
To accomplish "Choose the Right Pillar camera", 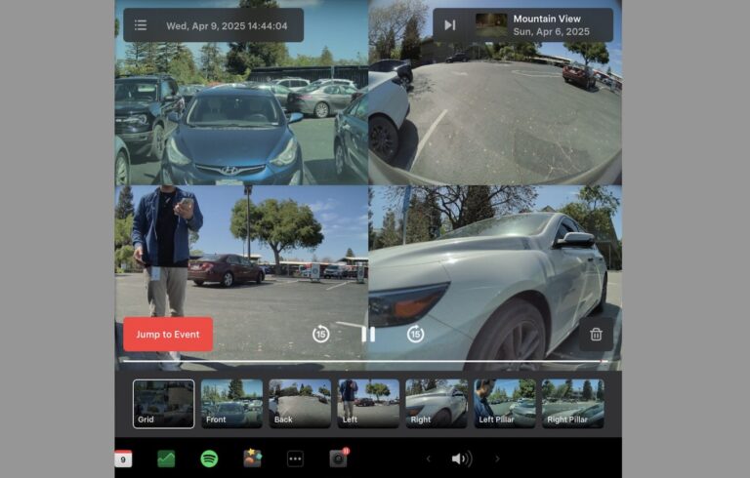I will [x=573, y=403].
